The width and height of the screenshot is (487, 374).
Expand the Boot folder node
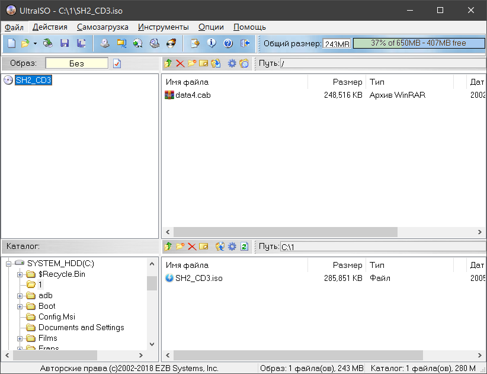[x=20, y=306]
